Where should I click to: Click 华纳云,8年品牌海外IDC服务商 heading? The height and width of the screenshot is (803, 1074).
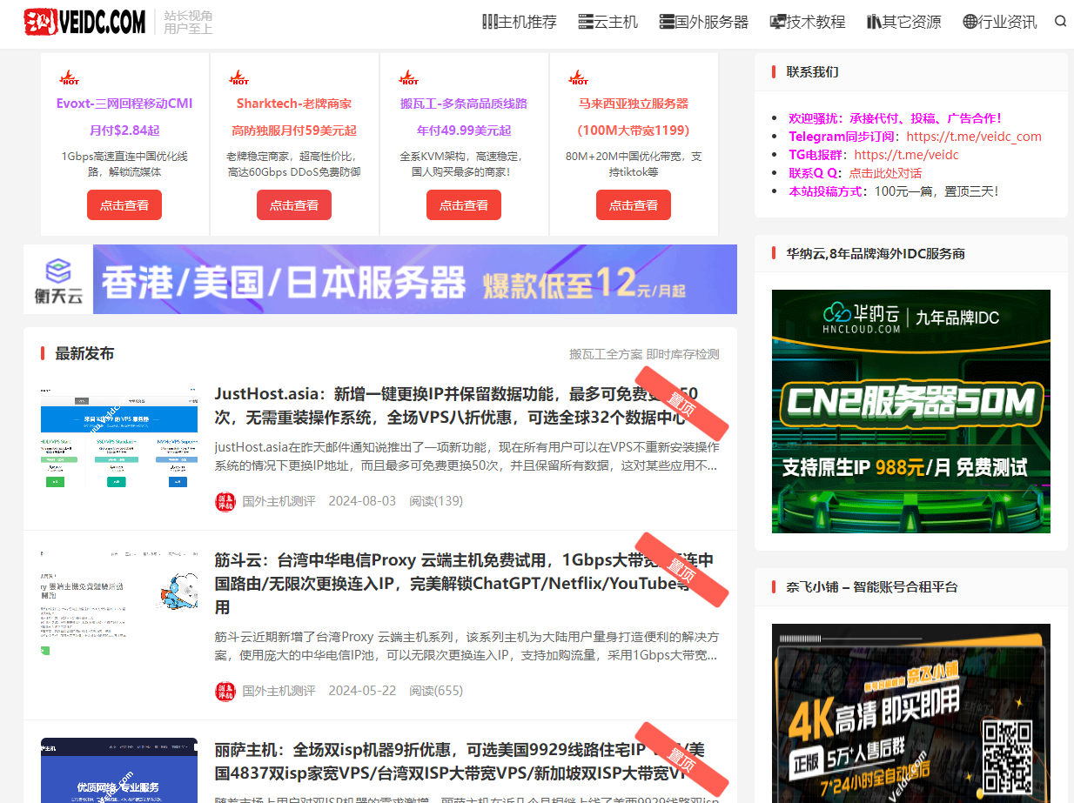coord(876,254)
